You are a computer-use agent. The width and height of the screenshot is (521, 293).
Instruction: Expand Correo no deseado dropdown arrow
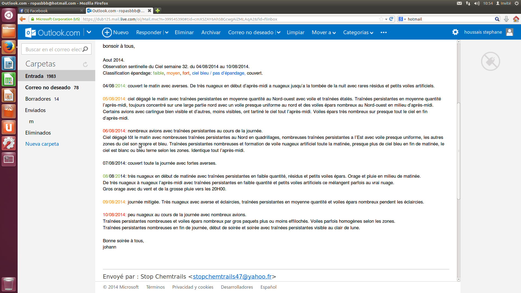click(x=278, y=32)
